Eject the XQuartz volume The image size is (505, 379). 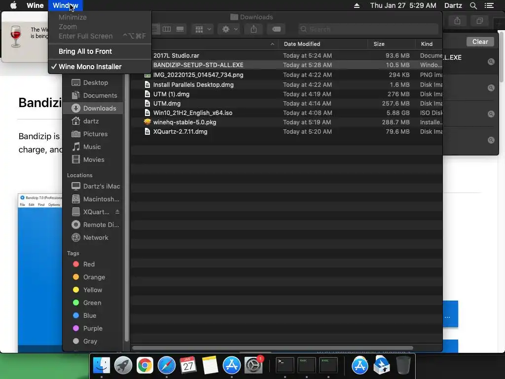point(117,212)
